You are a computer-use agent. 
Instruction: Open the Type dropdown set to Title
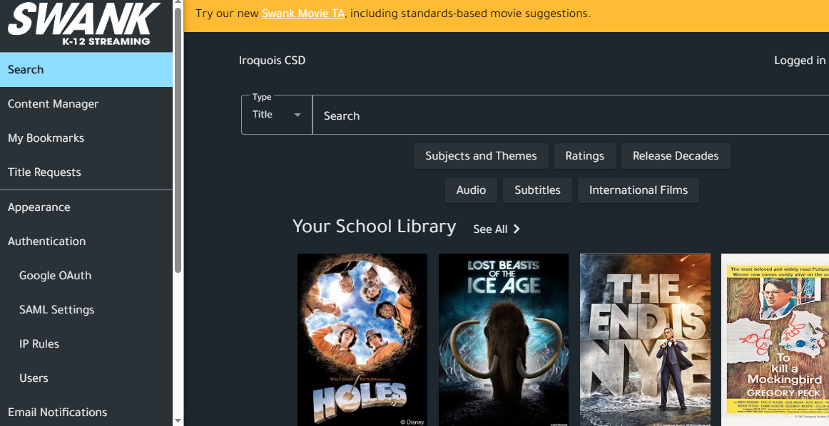(277, 115)
